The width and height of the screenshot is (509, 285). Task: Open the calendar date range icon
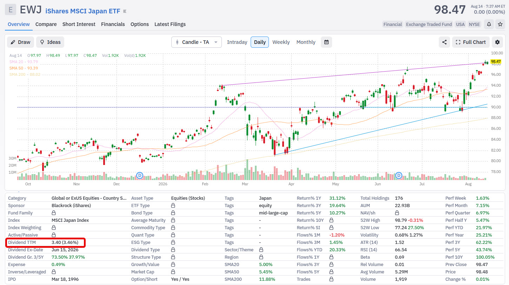pyautogui.click(x=326, y=42)
